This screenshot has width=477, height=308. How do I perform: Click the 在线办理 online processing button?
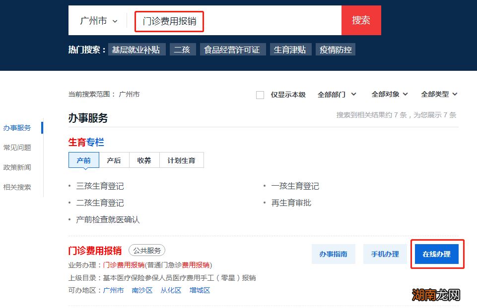(x=437, y=254)
